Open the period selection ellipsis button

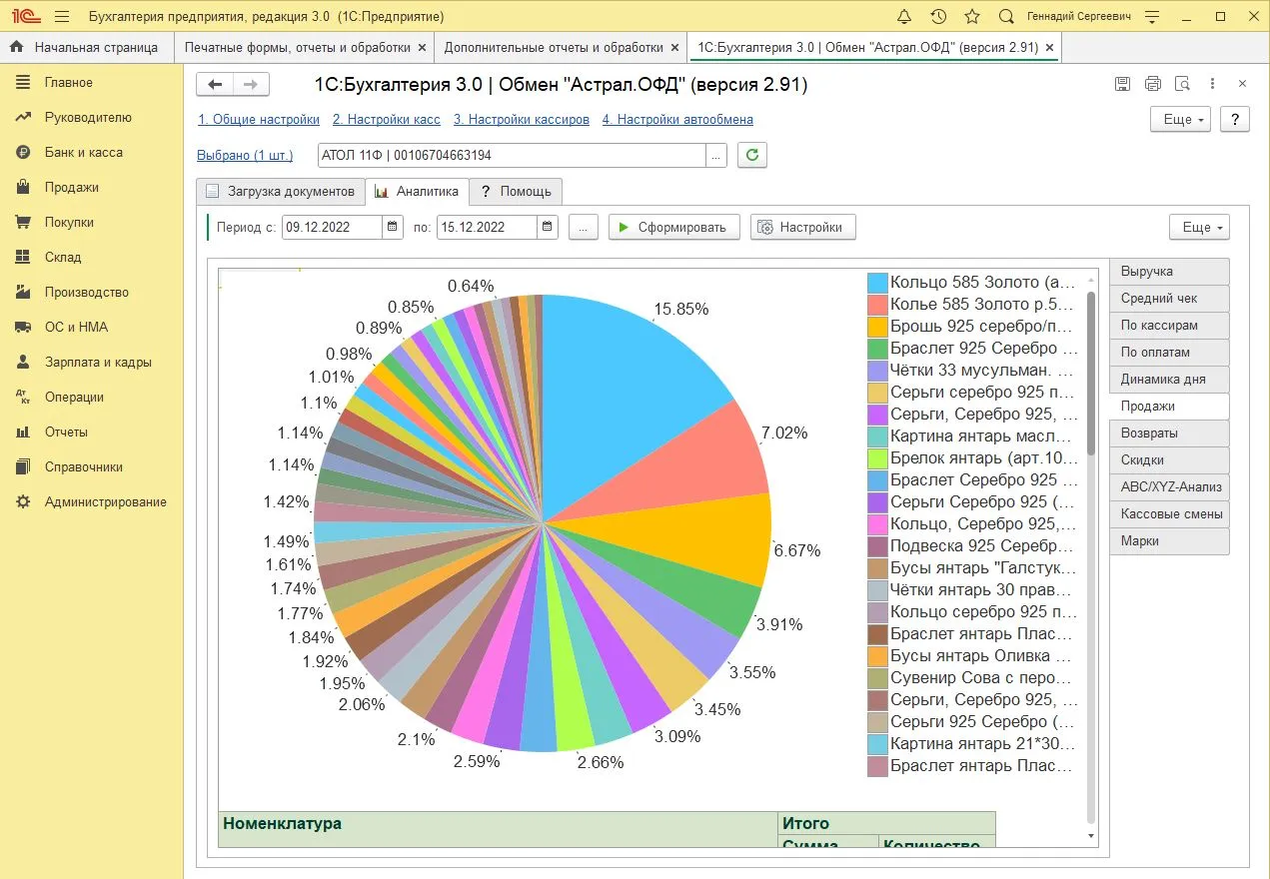tap(584, 228)
